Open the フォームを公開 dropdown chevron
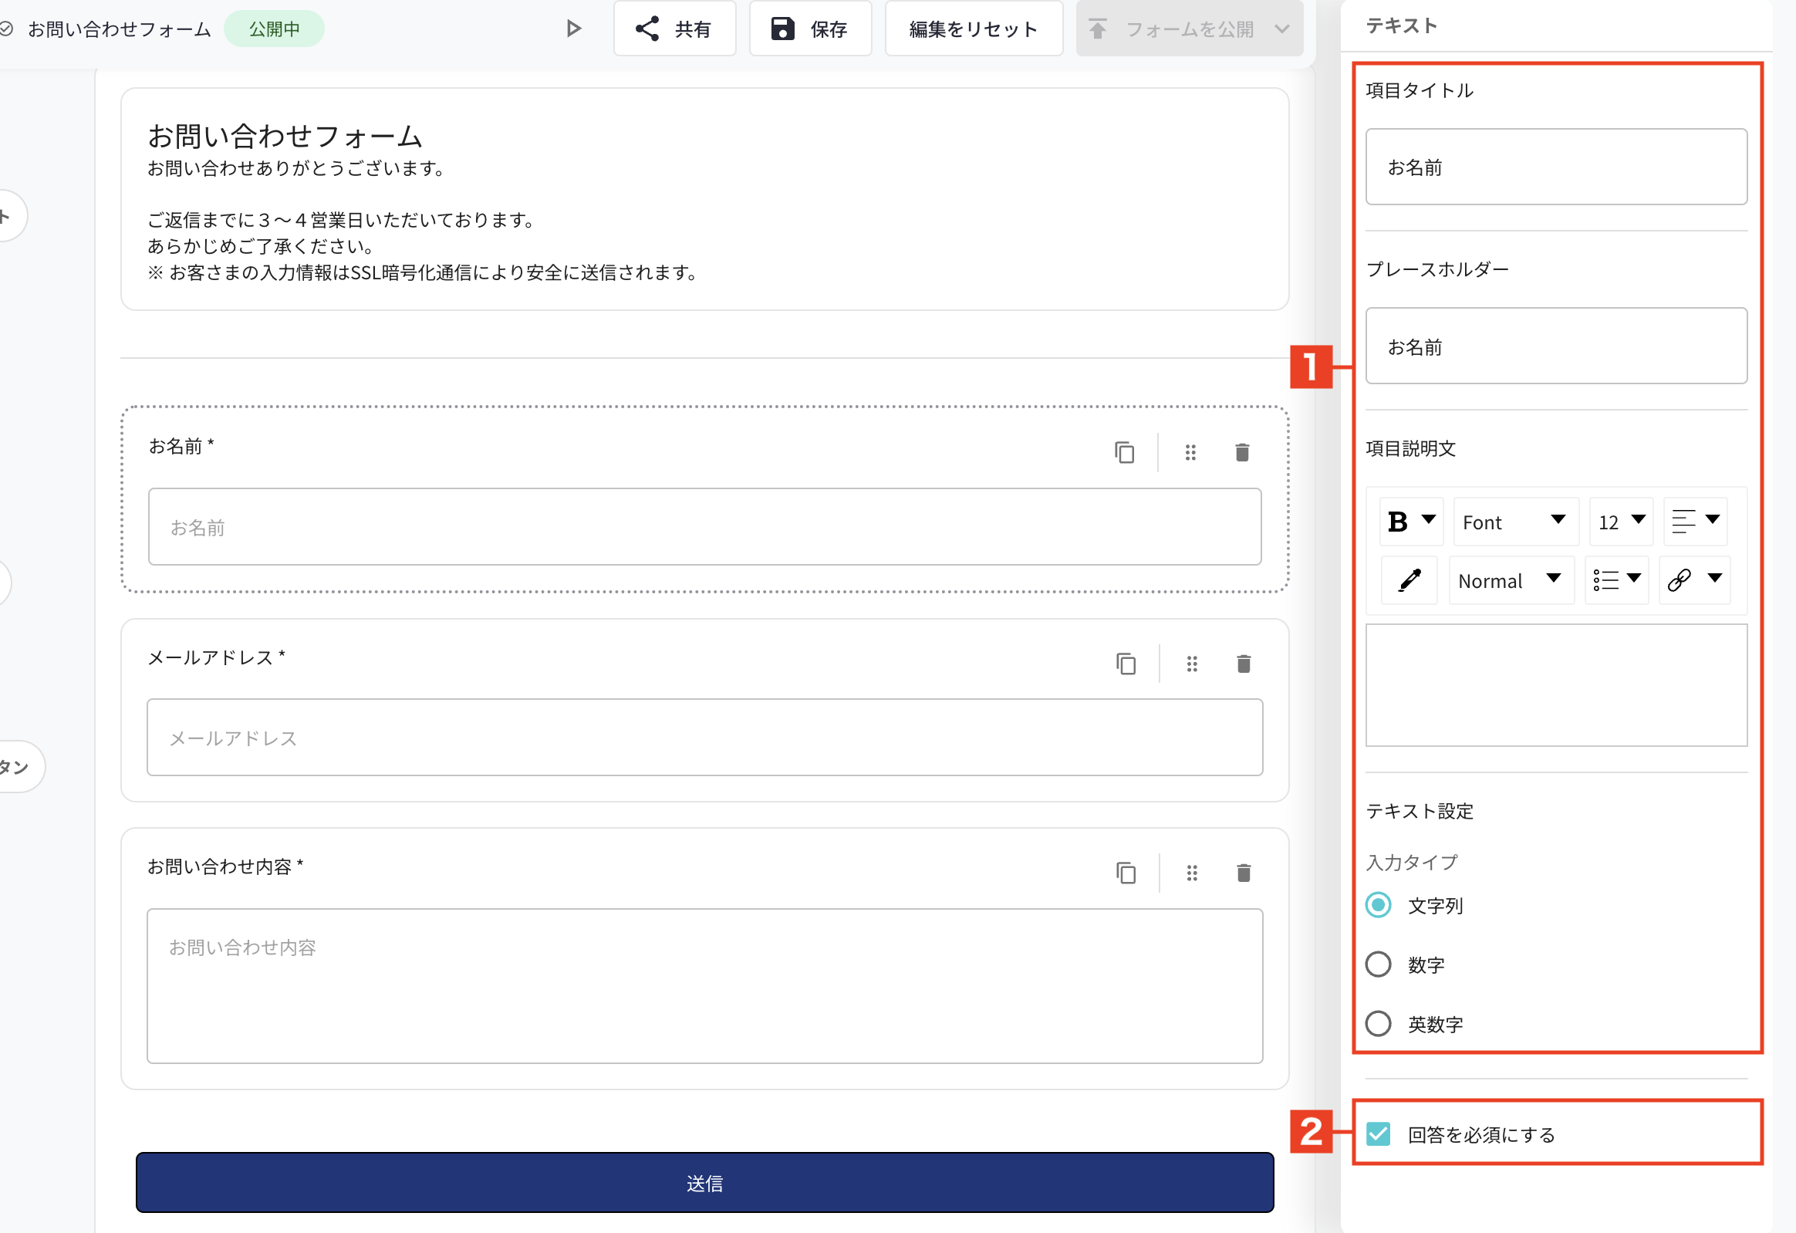 [1283, 29]
